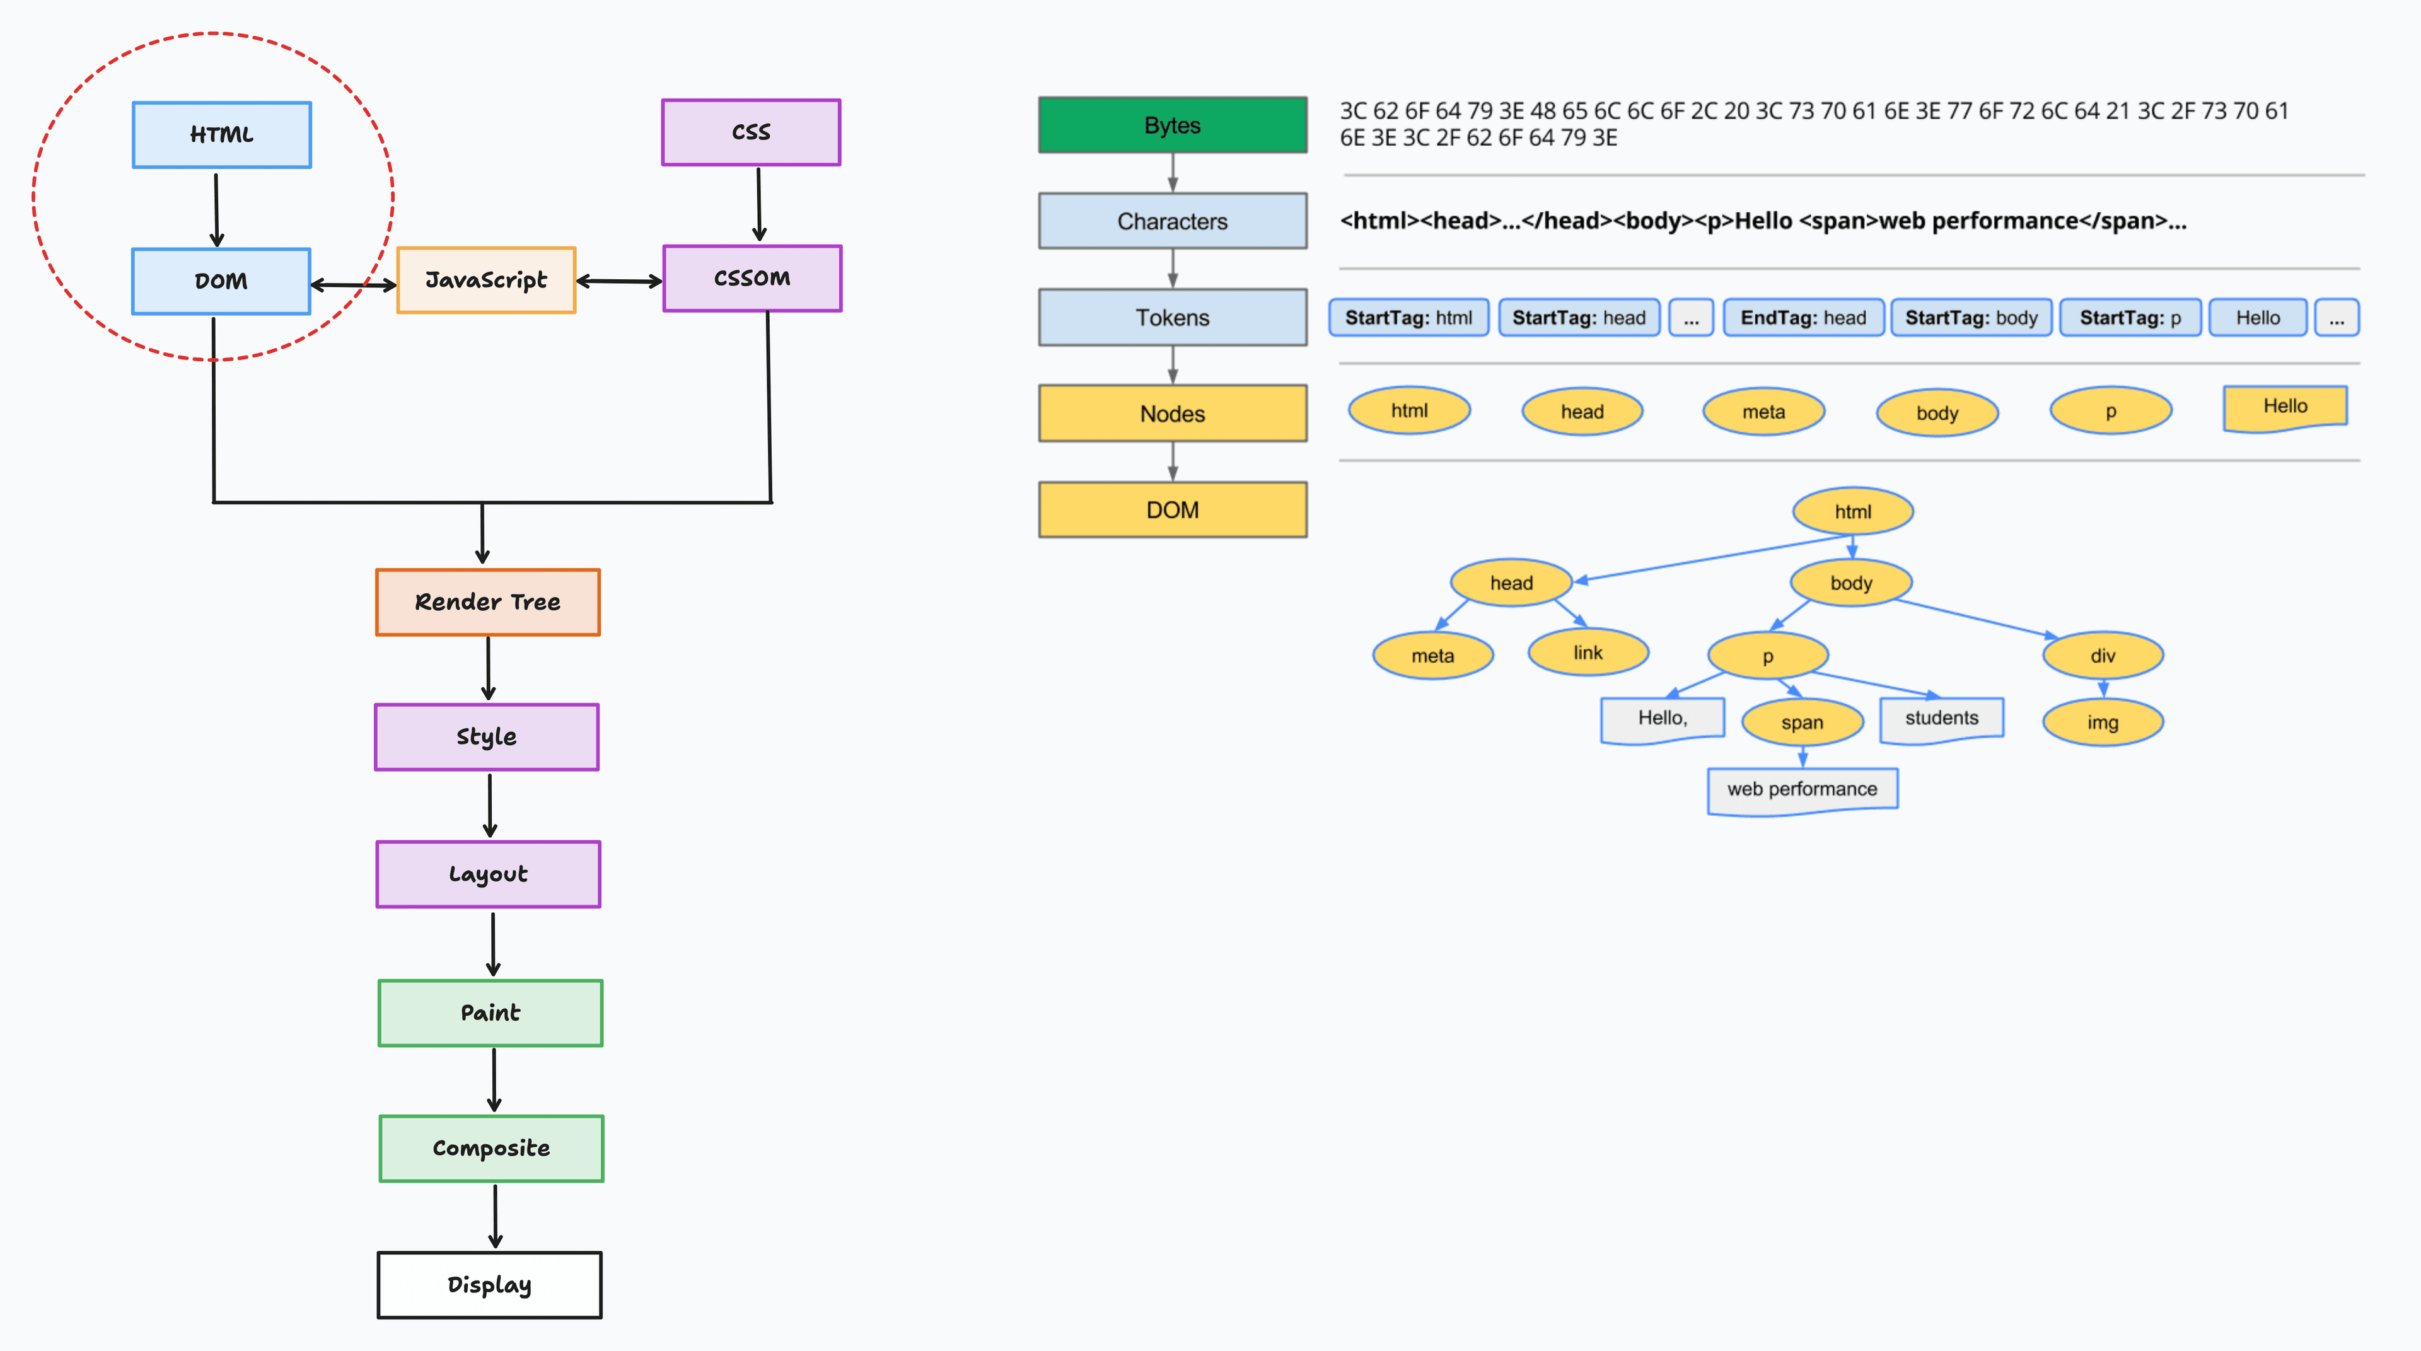Viewport: 2421px width, 1351px height.
Task: Select the yellow DOM stage box below Nodes
Action: [x=1173, y=510]
